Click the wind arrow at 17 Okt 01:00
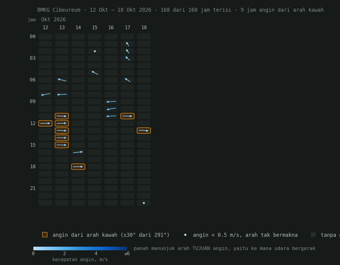This screenshot has width=340, height=265. pos(127,44)
